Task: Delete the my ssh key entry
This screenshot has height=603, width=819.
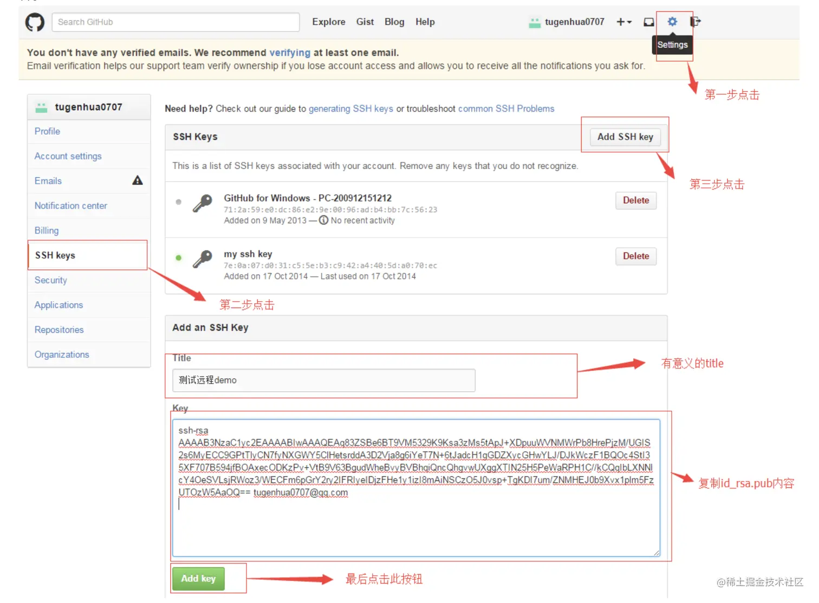Action: [636, 256]
